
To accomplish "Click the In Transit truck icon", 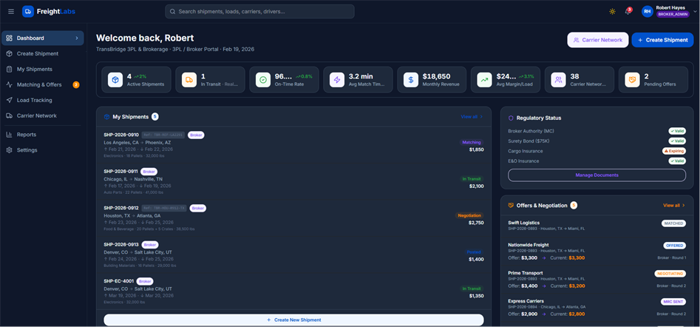I will [189, 80].
